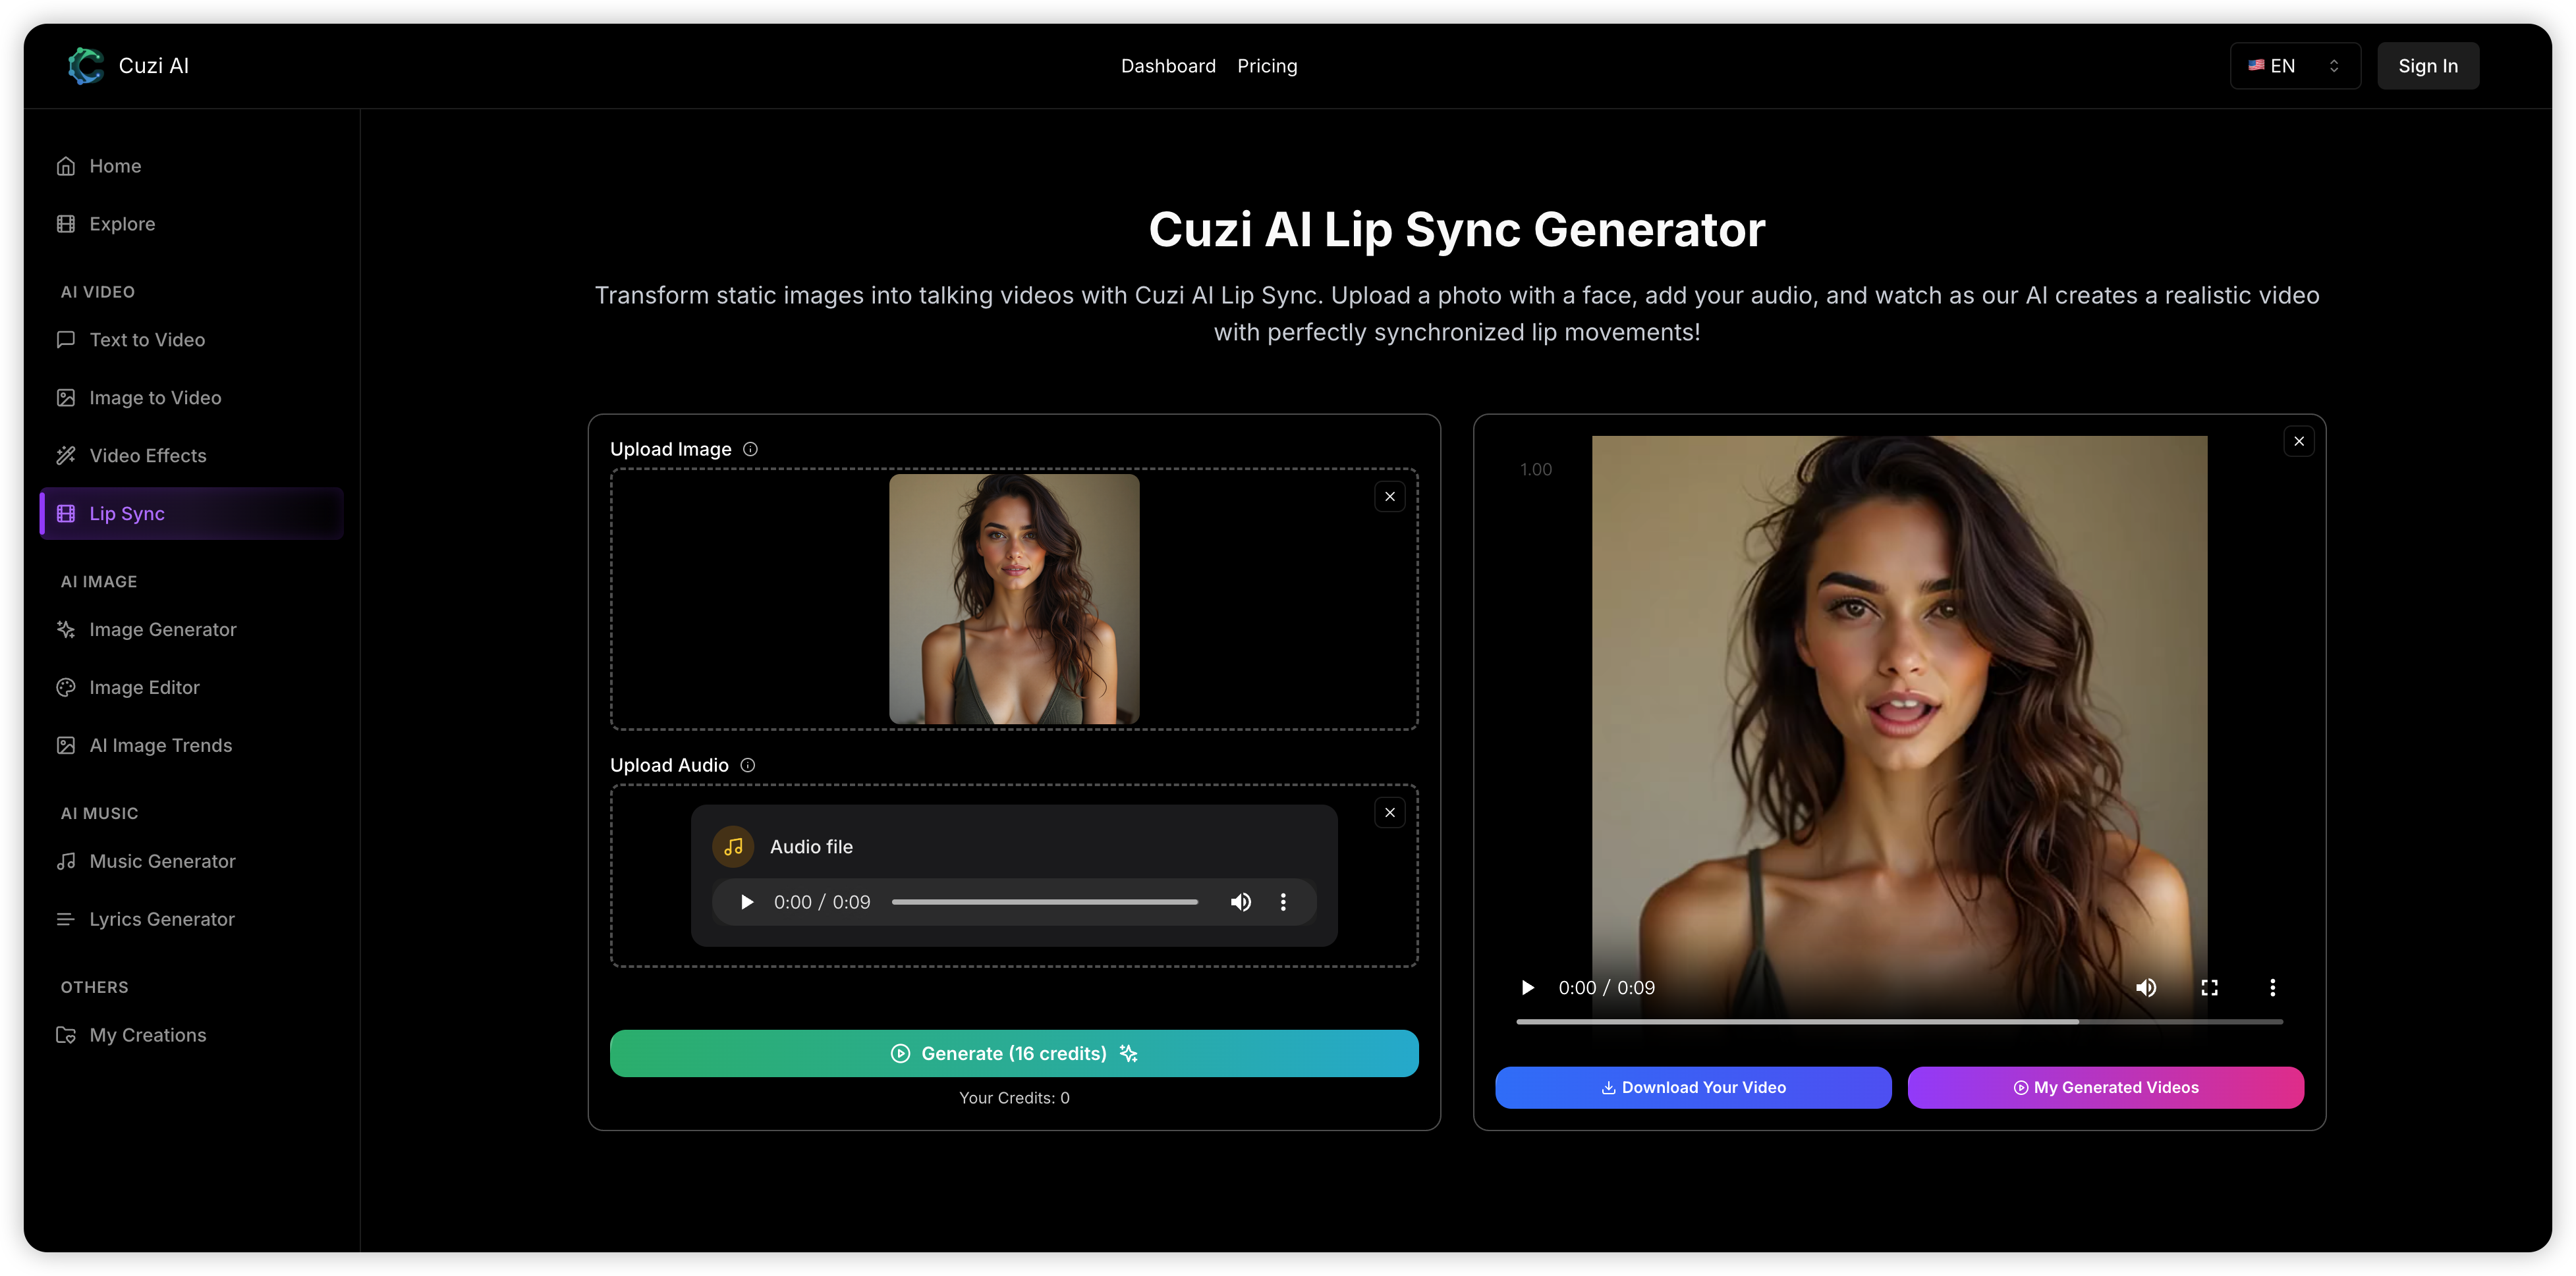Open audio player more options menu

pos(1283,902)
